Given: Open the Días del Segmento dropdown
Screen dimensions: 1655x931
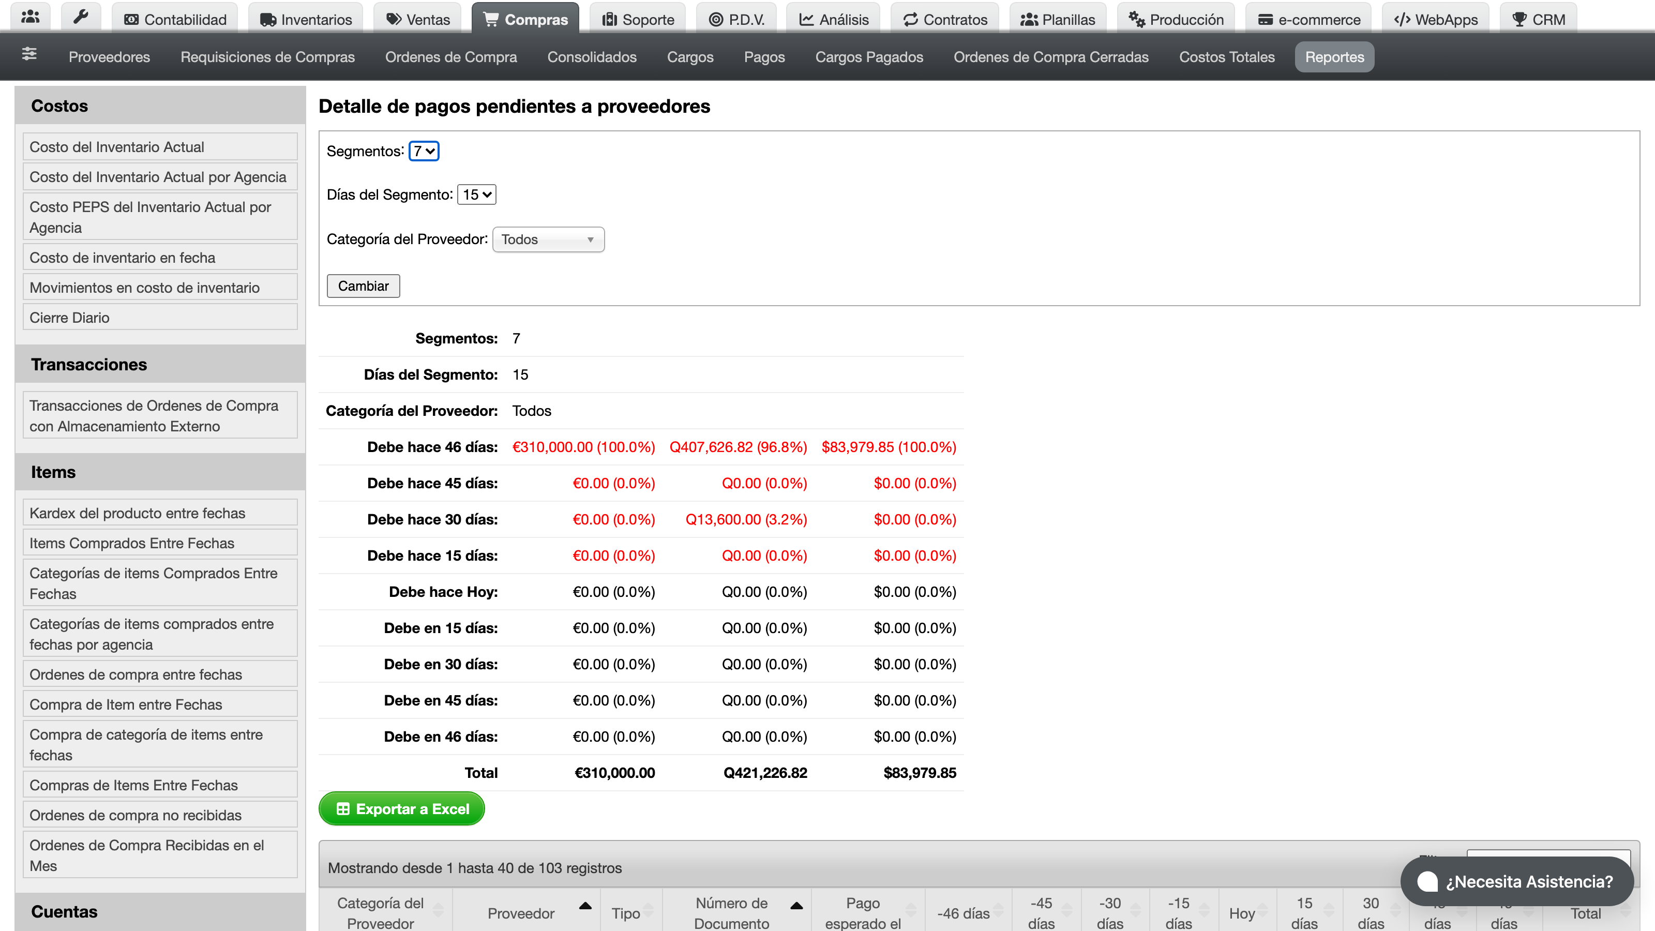Looking at the screenshot, I should [476, 194].
